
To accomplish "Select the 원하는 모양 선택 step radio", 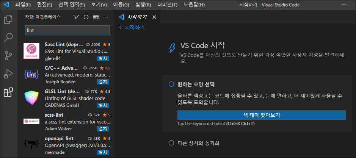I will pos(171,84).
